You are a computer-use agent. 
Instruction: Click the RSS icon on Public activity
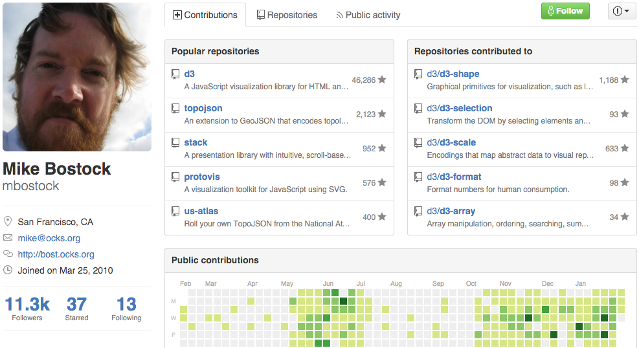point(339,16)
